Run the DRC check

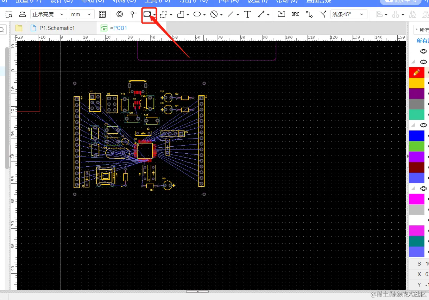[x=295, y=14]
